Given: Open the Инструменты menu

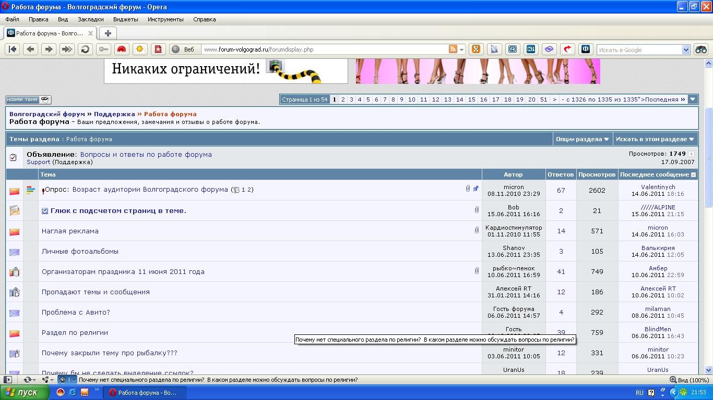Looking at the screenshot, I should pos(165,19).
